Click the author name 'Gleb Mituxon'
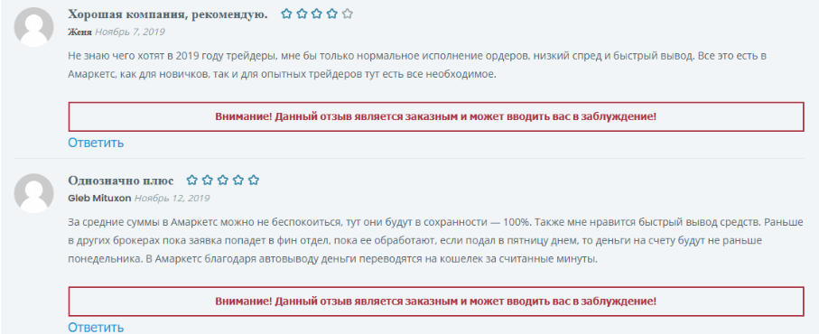 click(x=99, y=199)
